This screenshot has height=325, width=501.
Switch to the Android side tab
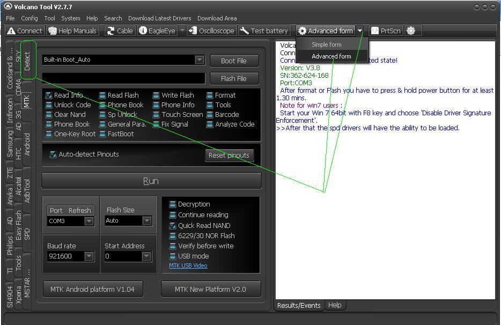coord(27,144)
